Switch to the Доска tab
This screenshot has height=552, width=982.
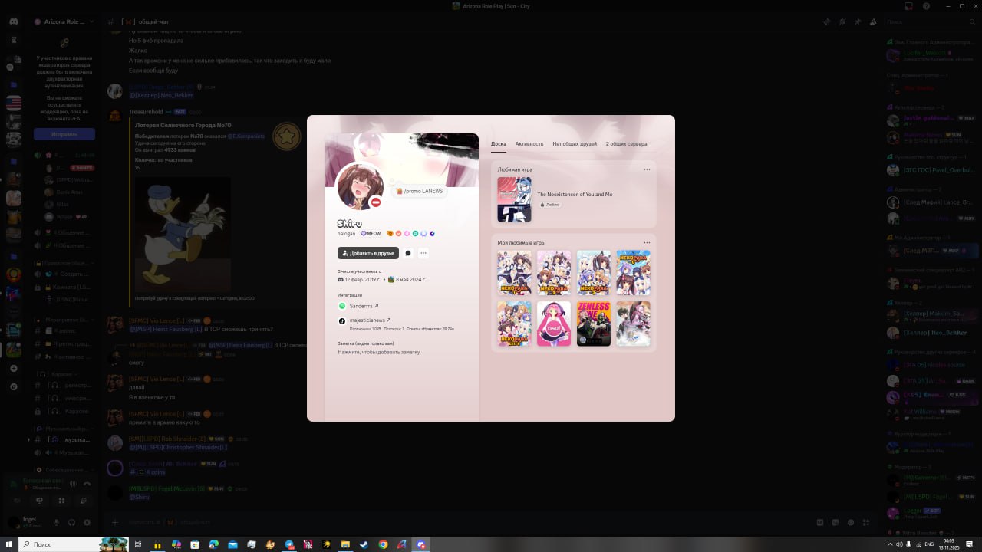click(499, 144)
